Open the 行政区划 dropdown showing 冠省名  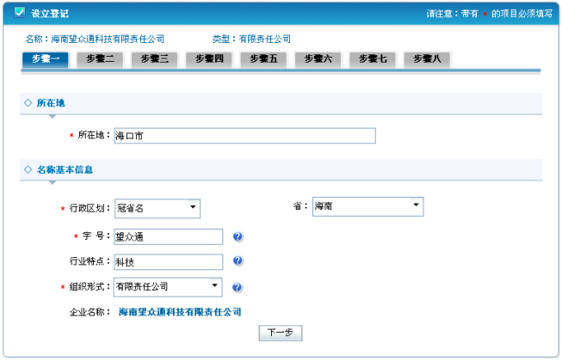point(157,209)
